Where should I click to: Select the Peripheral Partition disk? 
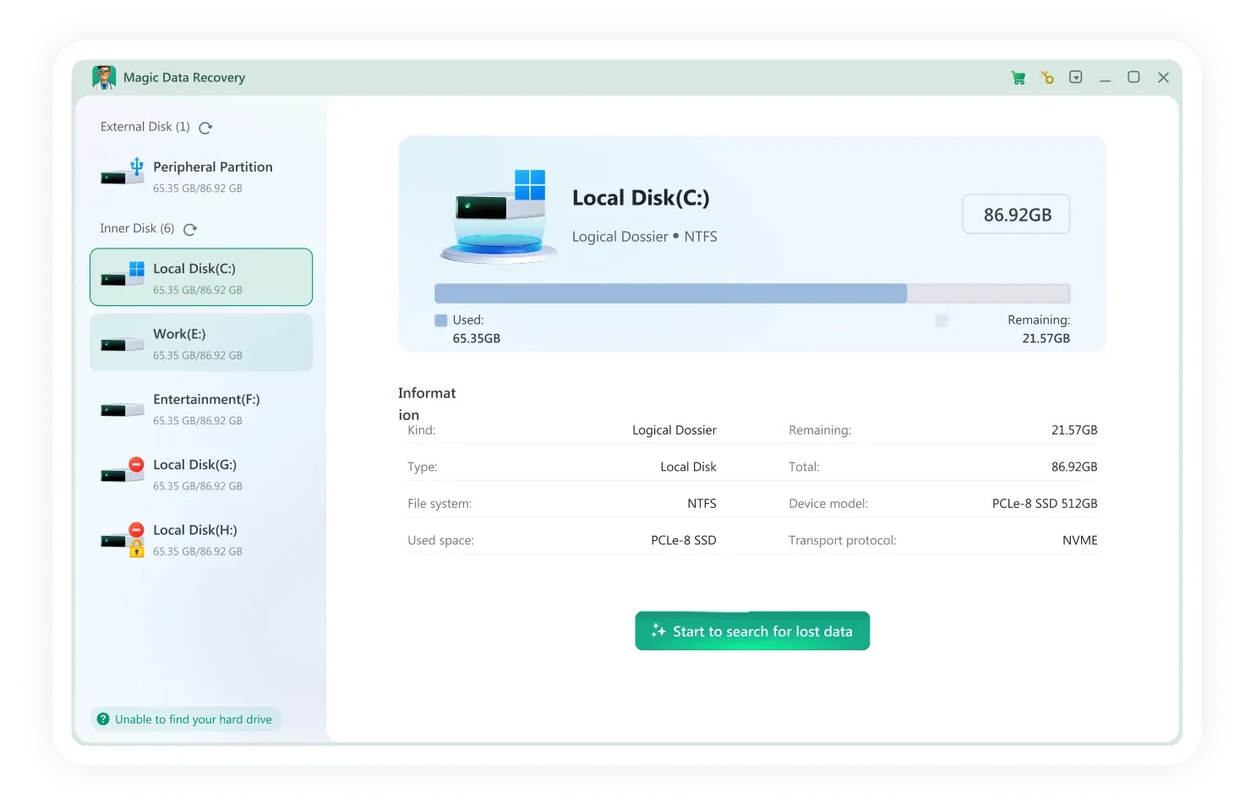[201, 176]
